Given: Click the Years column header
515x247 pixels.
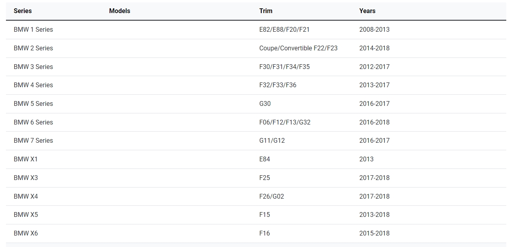Looking at the screenshot, I should 367,11.
